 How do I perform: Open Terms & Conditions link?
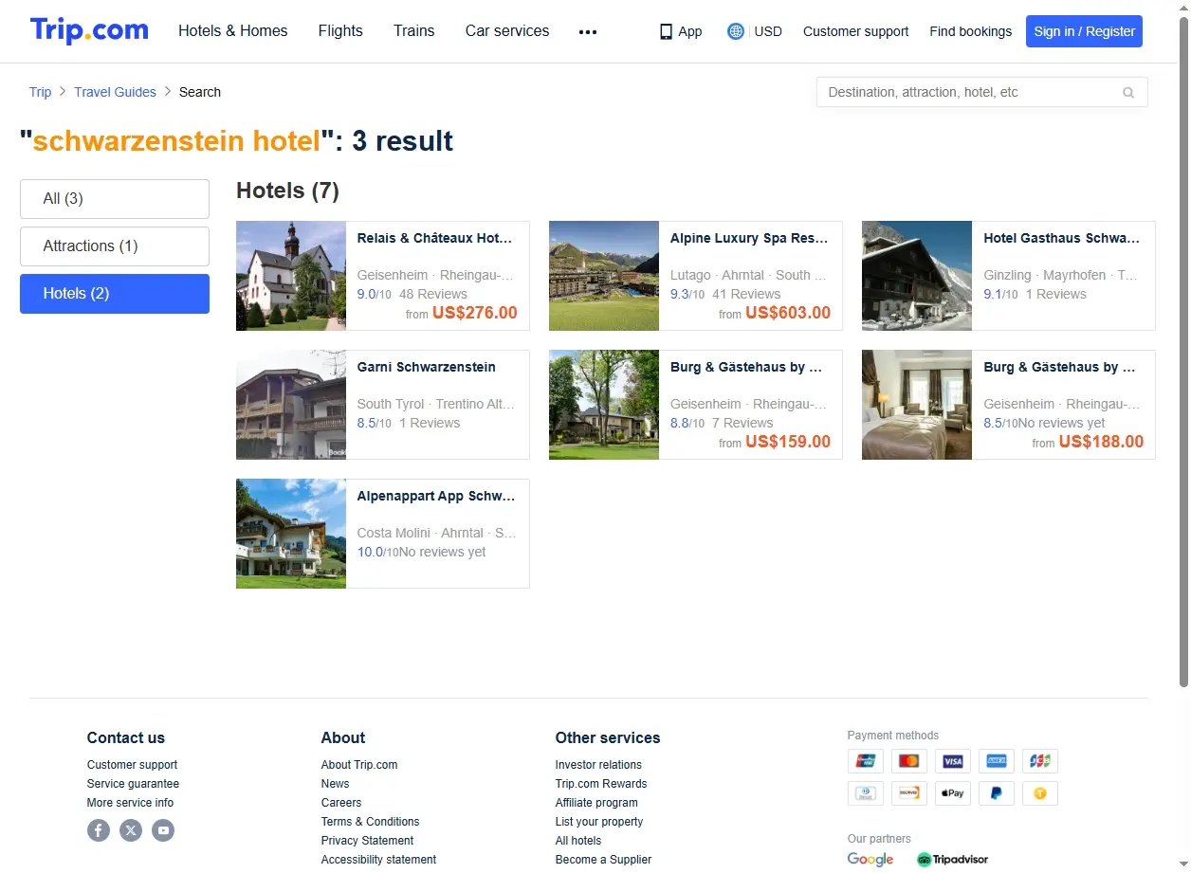[x=370, y=822]
